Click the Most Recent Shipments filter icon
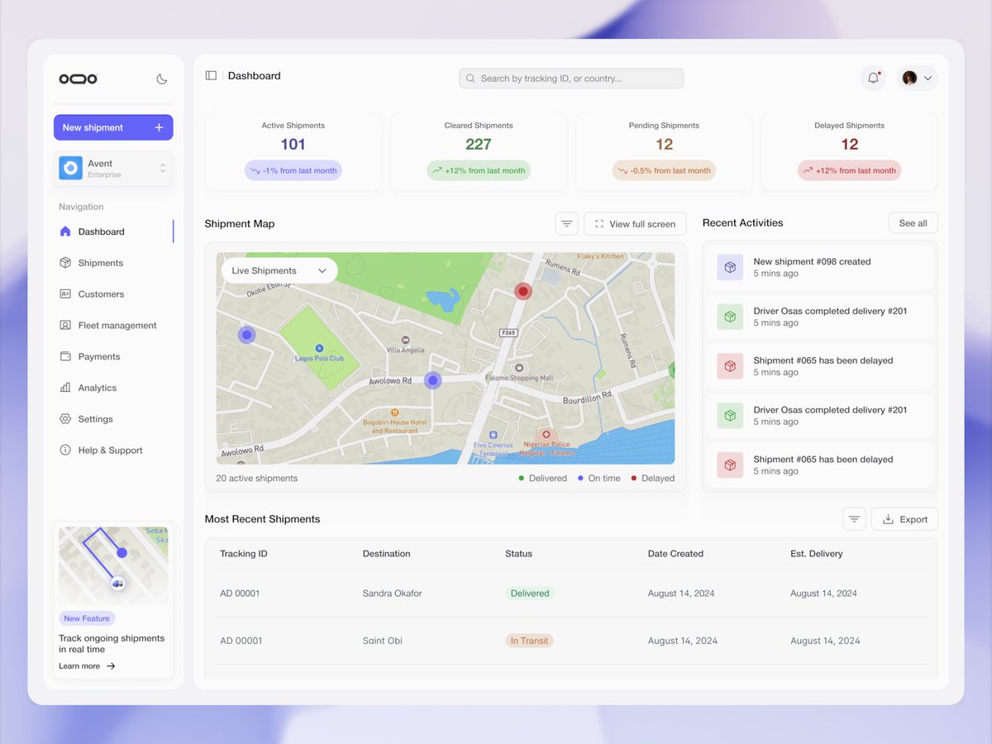The width and height of the screenshot is (992, 744). 854,519
